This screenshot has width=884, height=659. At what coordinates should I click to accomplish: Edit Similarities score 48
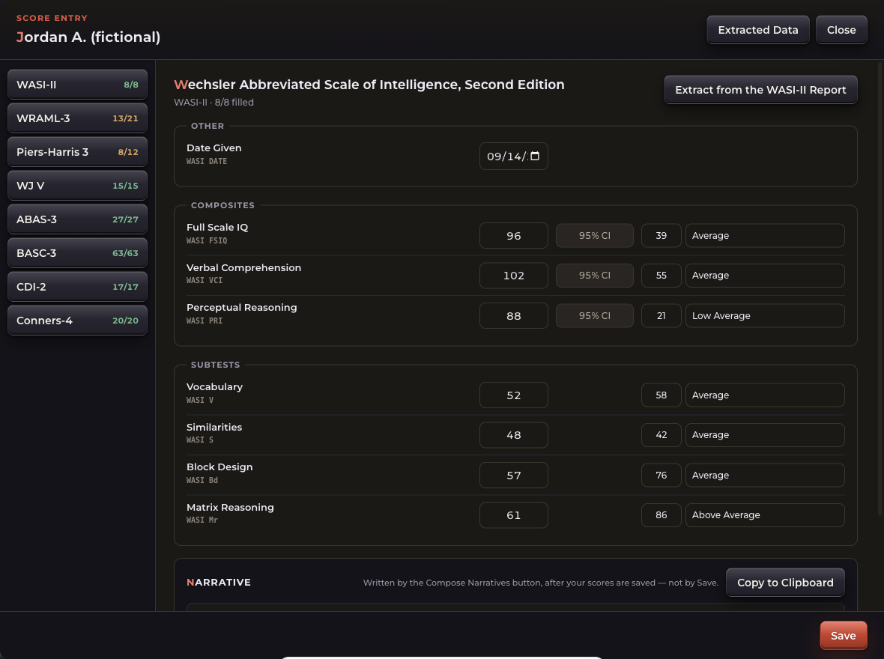[x=514, y=435]
